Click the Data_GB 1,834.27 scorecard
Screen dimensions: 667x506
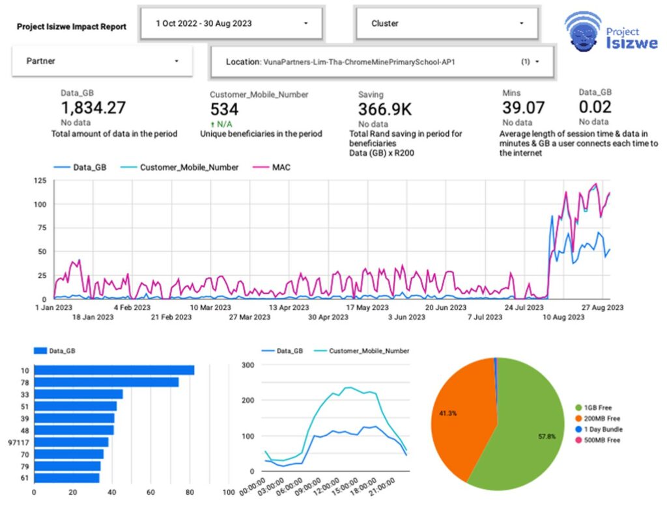point(93,108)
